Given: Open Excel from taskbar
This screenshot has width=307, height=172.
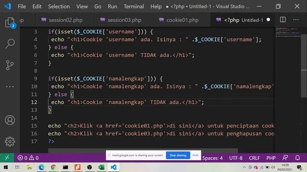Looking at the screenshot, I should [101, 167].
